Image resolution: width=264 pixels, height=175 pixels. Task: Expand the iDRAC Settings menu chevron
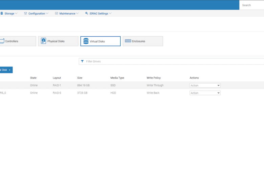110,13
